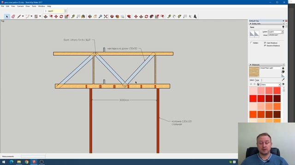Open the Edit menu

coord(7,6)
